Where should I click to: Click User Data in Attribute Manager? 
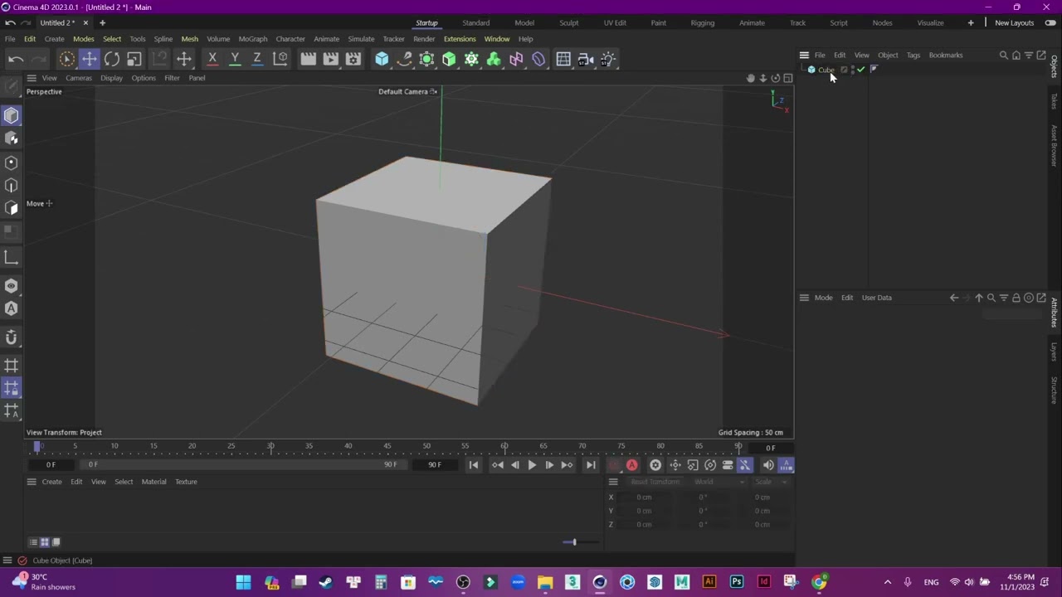click(876, 298)
